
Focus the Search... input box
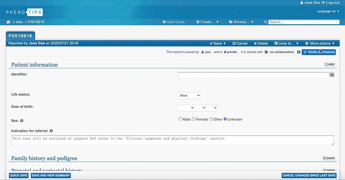click(304, 22)
